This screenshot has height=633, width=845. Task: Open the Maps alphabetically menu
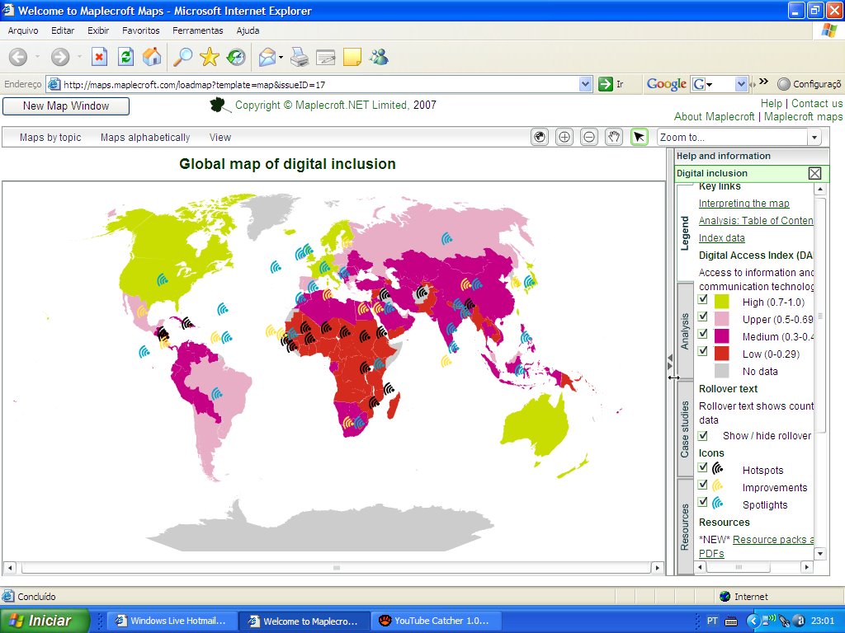click(145, 138)
